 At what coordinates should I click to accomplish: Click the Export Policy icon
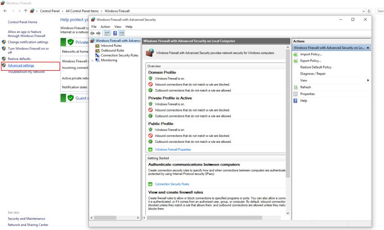[296, 61]
